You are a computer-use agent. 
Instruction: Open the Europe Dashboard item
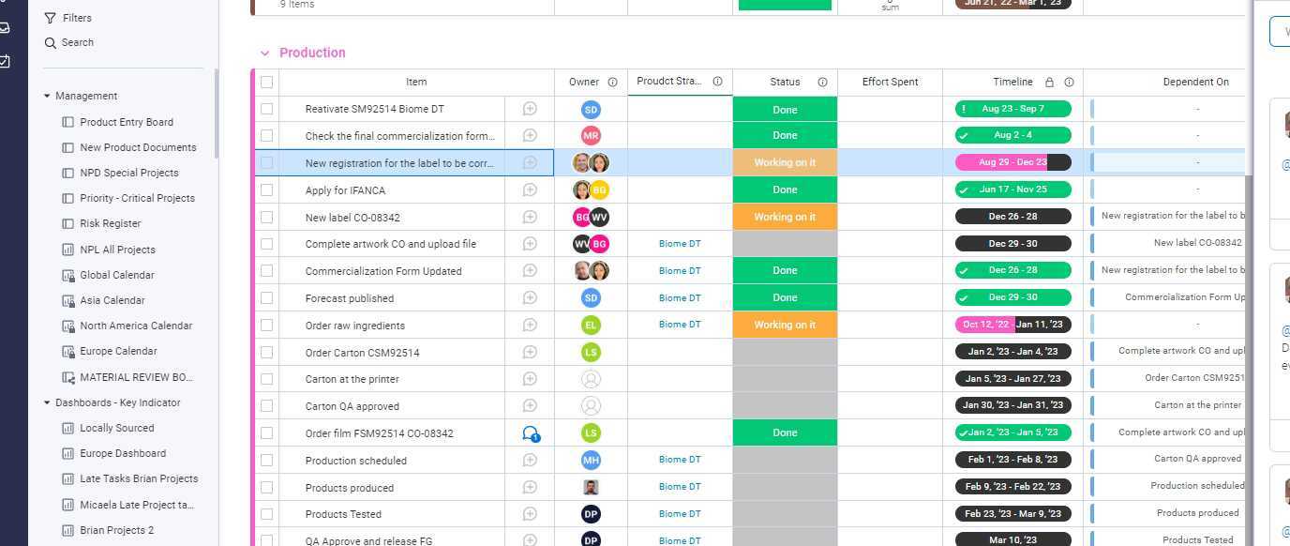(x=123, y=453)
